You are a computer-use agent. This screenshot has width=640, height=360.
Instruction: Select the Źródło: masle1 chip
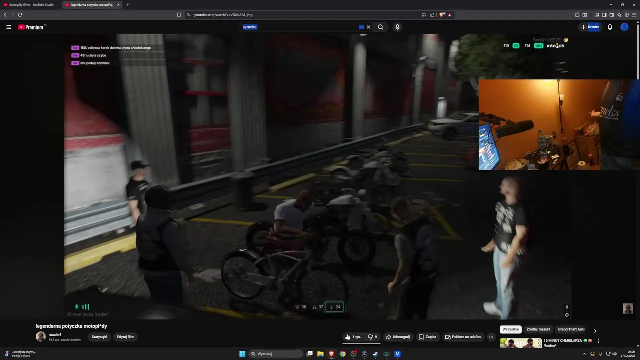click(538, 330)
